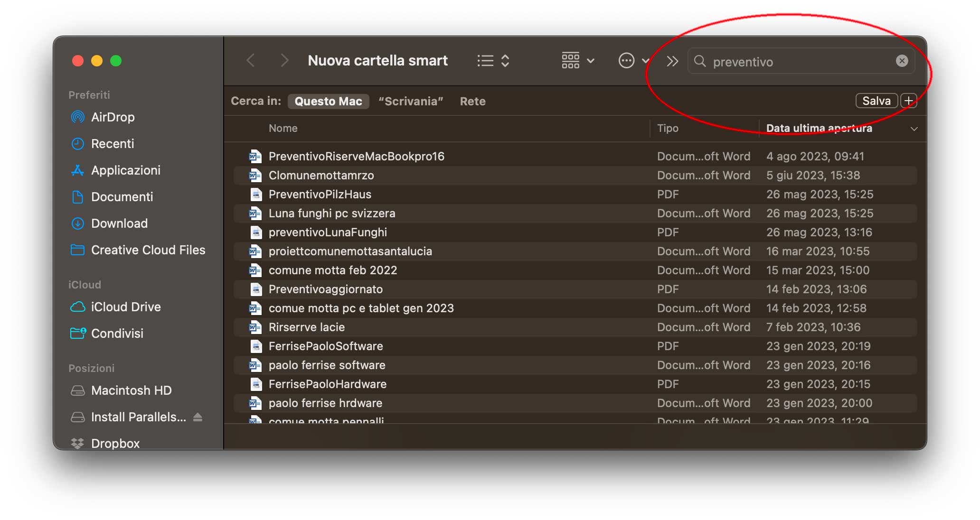This screenshot has width=980, height=520.
Task: Switch search scope to Questo Mac
Action: (329, 101)
